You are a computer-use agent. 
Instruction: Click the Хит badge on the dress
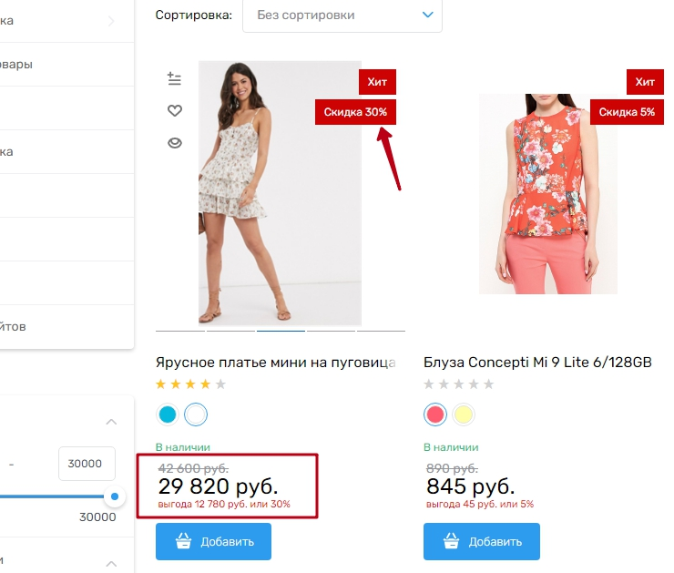[377, 82]
